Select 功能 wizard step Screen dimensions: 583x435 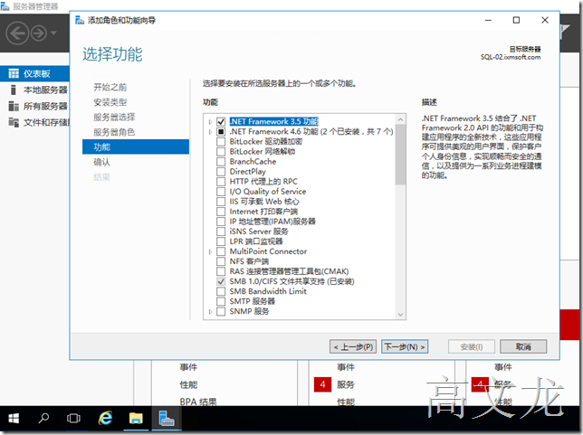pyautogui.click(x=136, y=147)
